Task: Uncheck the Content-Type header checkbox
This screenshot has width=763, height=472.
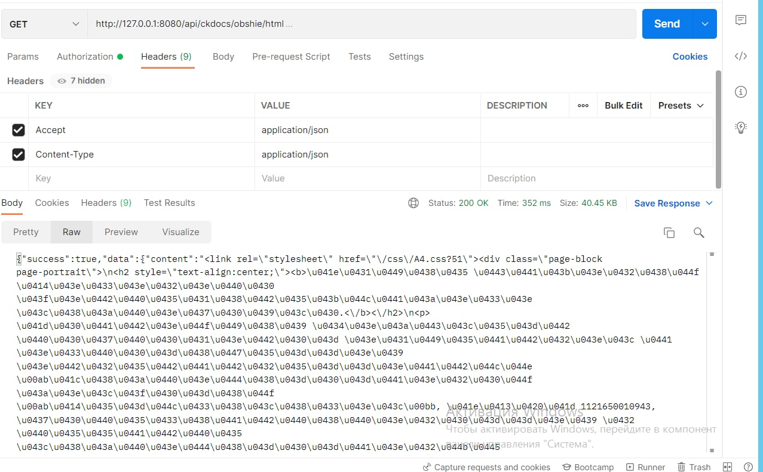Action: click(19, 155)
